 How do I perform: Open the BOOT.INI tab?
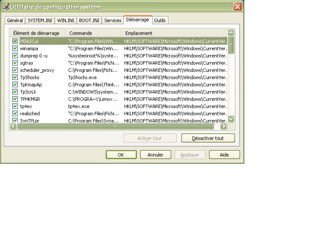tap(89, 20)
